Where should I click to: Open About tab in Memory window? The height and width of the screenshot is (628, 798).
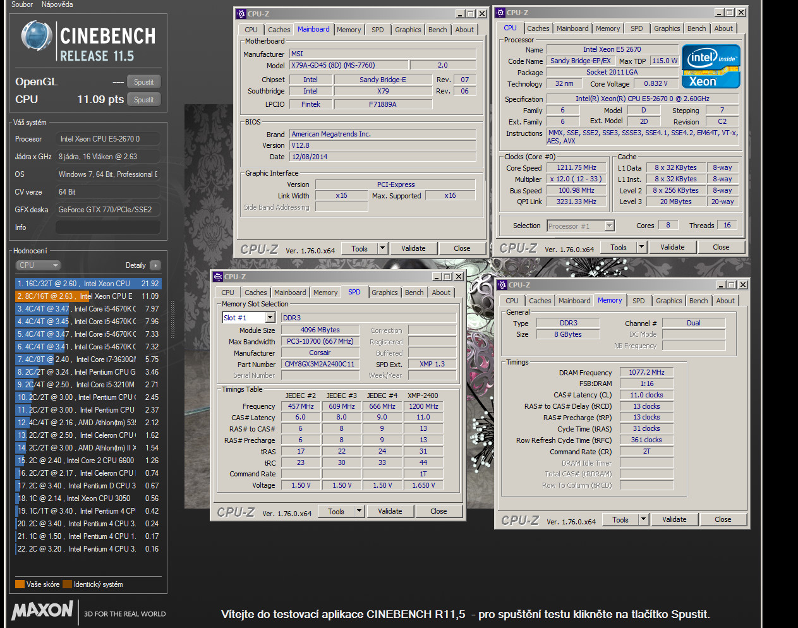tap(725, 301)
